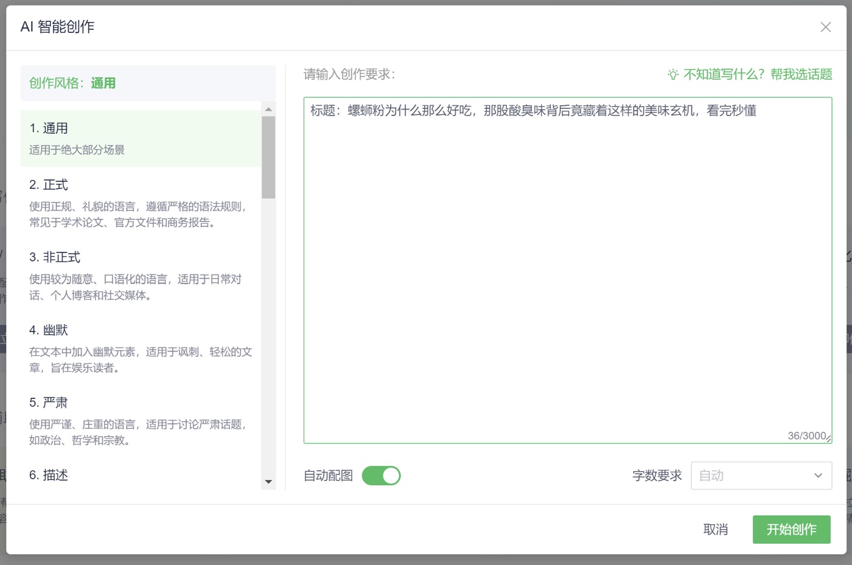Click the 适用于绝大部分场景 description
The image size is (852, 565).
[77, 150]
